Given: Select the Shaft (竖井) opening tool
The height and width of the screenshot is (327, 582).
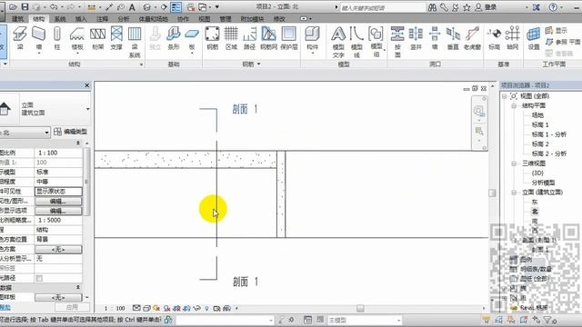Looking at the screenshot, I should (416, 38).
